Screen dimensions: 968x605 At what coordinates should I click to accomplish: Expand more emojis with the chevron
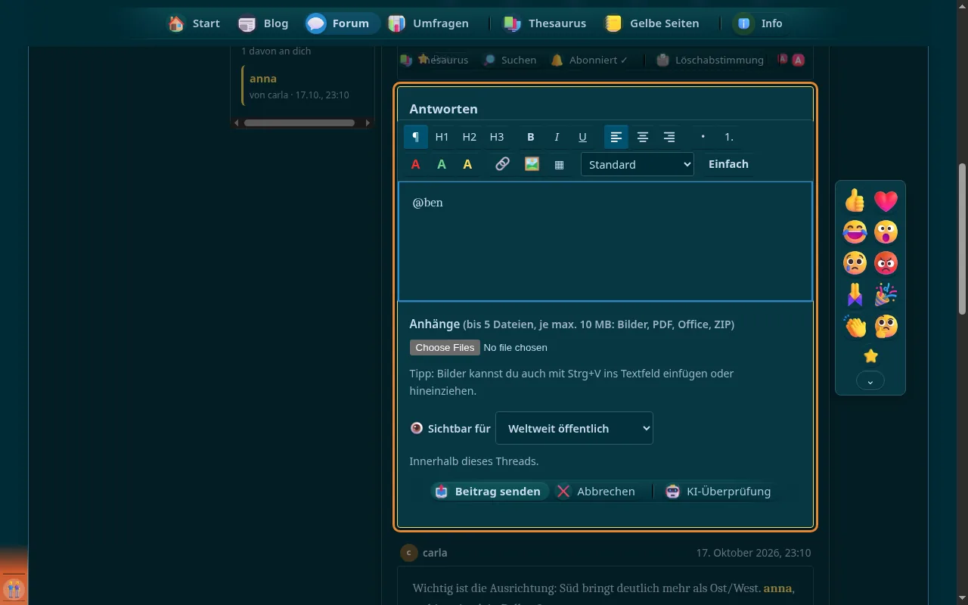click(x=870, y=382)
